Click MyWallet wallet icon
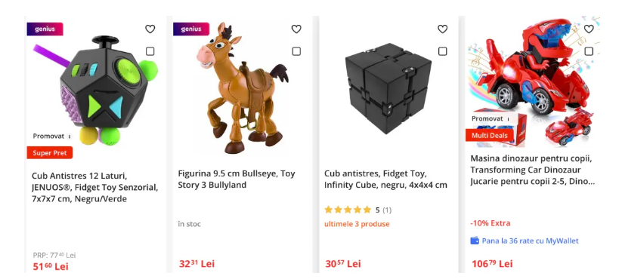The width and height of the screenshot is (619, 279). [475, 241]
